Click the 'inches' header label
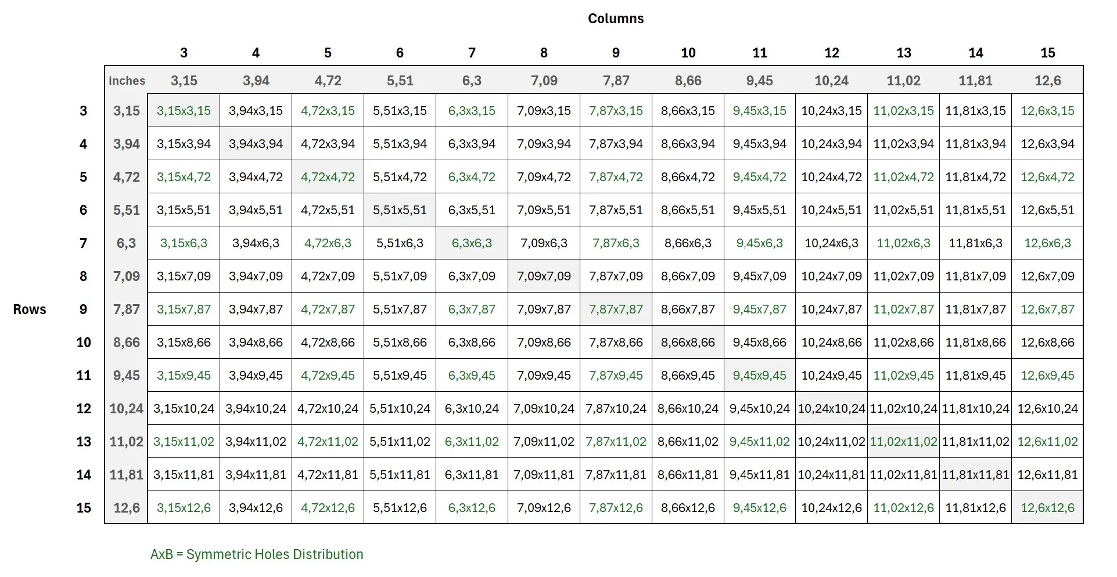 127,81
